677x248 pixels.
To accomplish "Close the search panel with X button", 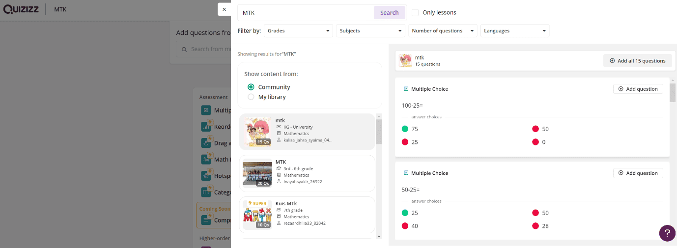I will [225, 9].
